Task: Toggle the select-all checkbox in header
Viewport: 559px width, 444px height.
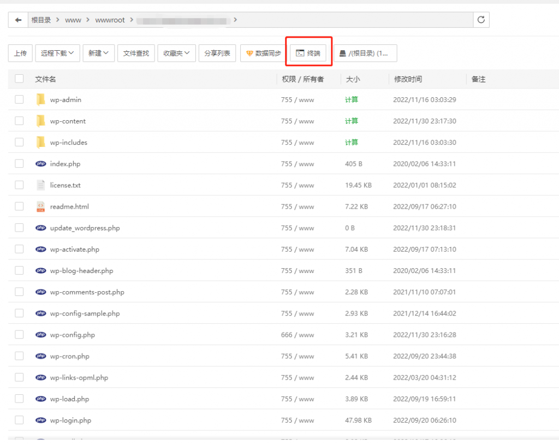Action: [19, 79]
